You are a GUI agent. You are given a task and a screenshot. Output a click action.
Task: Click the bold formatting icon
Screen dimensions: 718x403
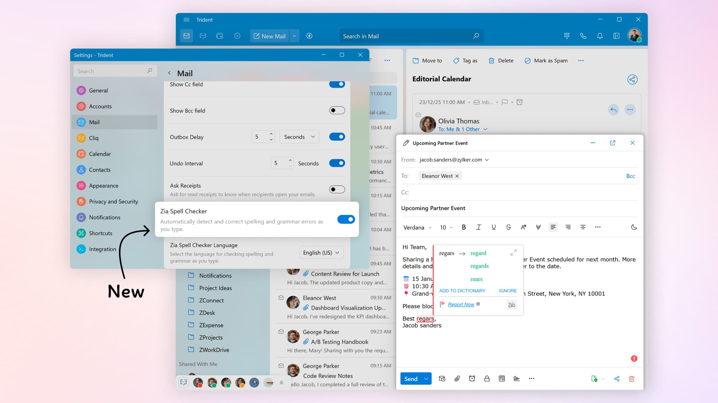coord(464,227)
